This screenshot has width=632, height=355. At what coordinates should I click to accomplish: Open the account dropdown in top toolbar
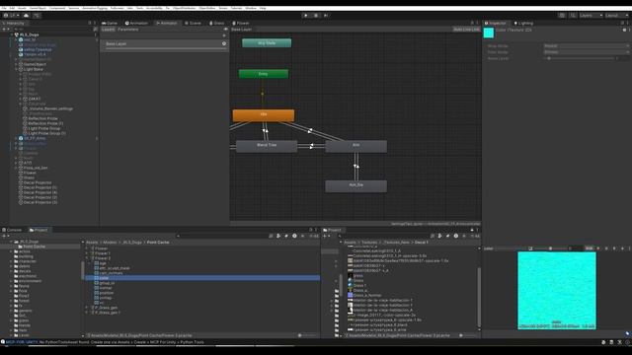coord(11,16)
